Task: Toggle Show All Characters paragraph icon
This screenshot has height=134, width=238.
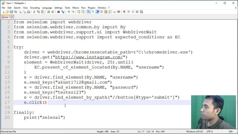Action: [93, 12]
